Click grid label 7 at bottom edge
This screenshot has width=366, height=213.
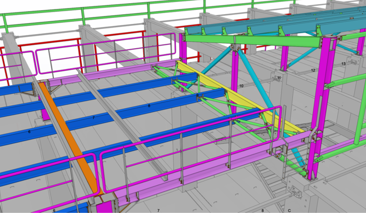pyautogui.click(x=158, y=210)
